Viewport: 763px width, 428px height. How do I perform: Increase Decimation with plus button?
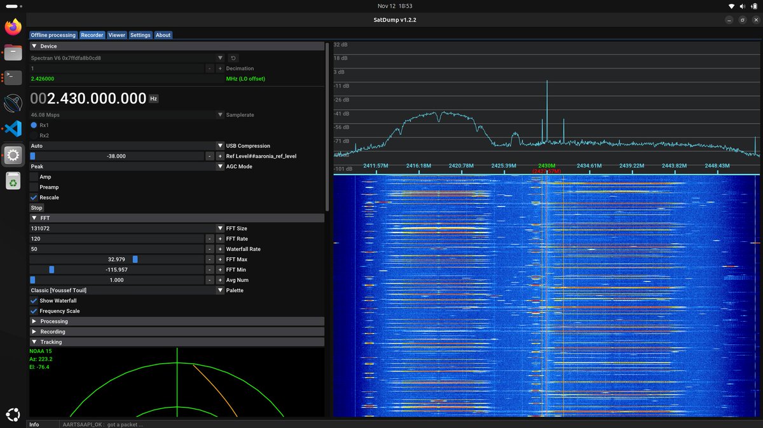point(220,69)
